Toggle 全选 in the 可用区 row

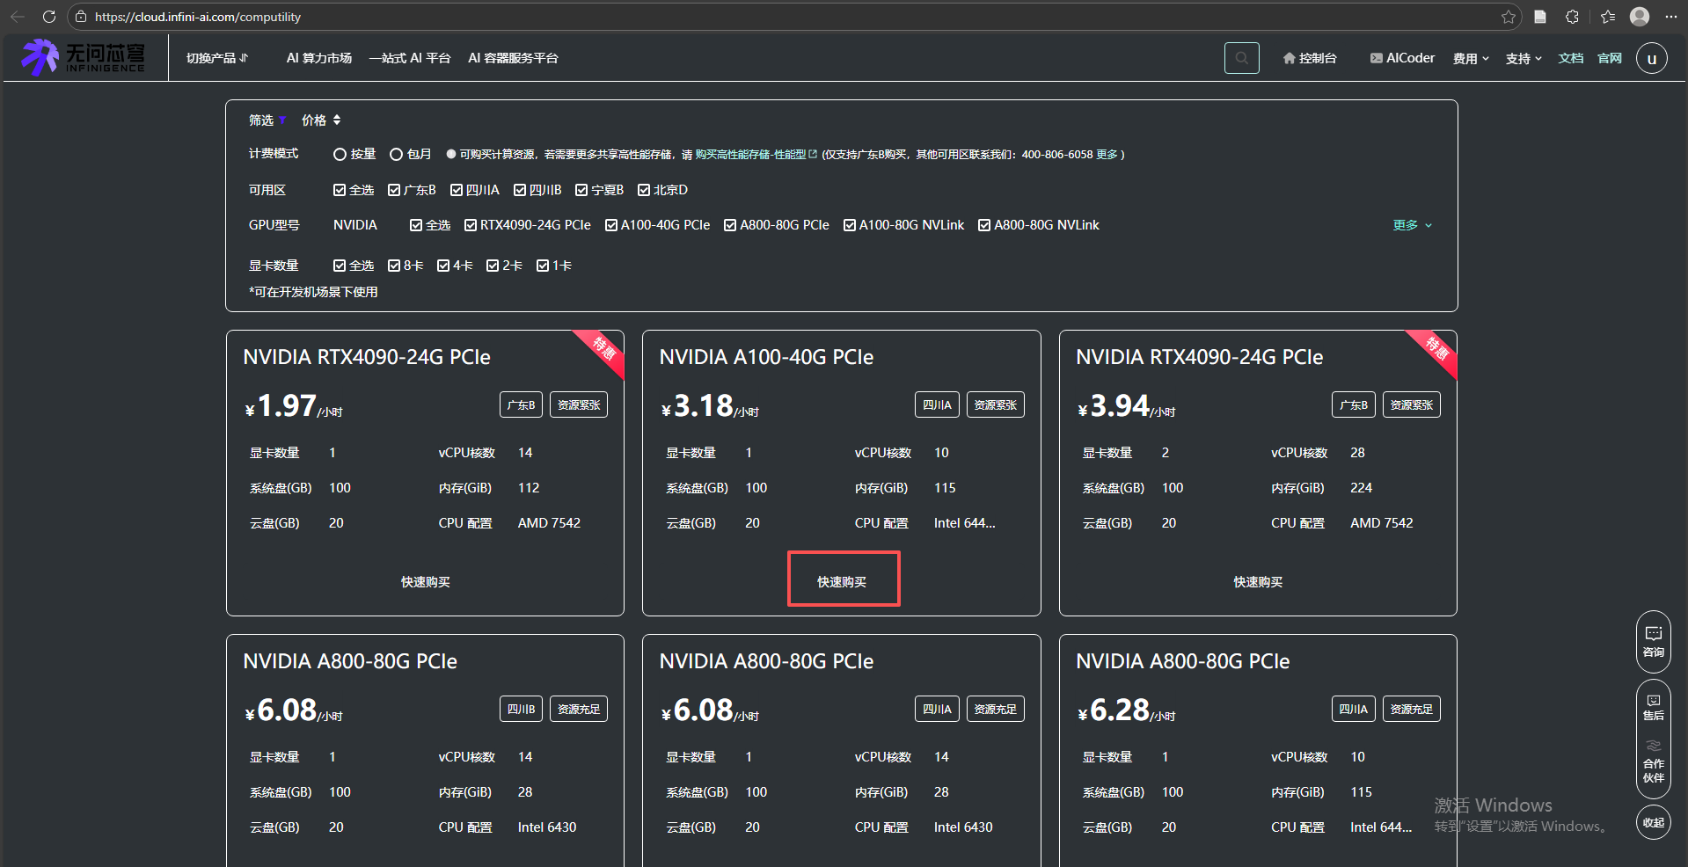click(x=340, y=190)
